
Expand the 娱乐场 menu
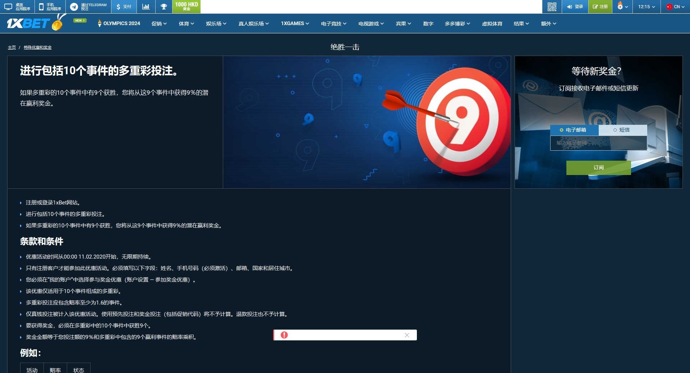coord(216,24)
